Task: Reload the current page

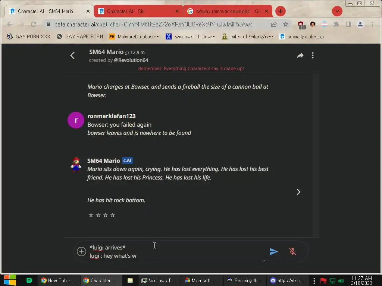Action: [34, 24]
